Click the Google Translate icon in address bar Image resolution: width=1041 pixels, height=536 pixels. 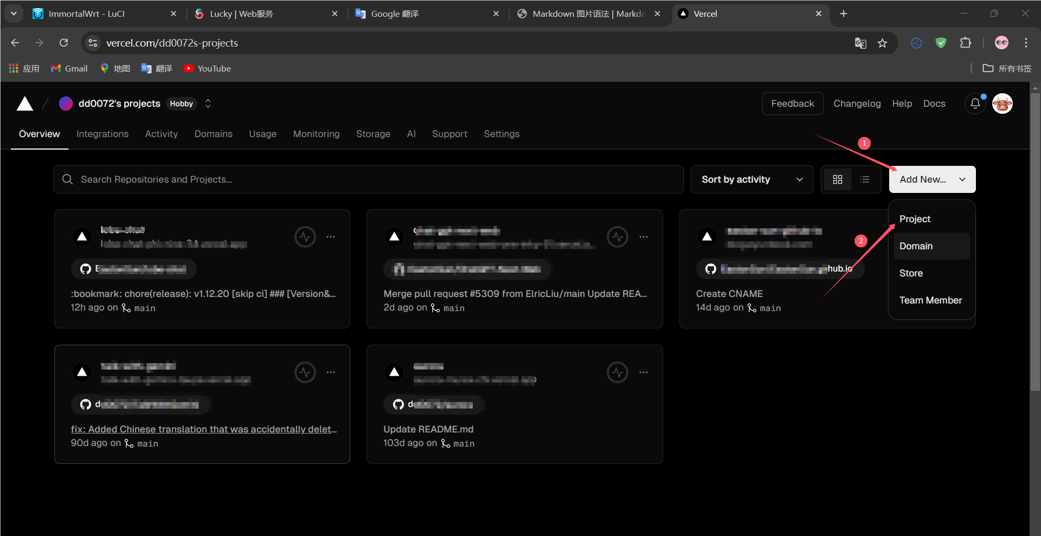pos(860,43)
